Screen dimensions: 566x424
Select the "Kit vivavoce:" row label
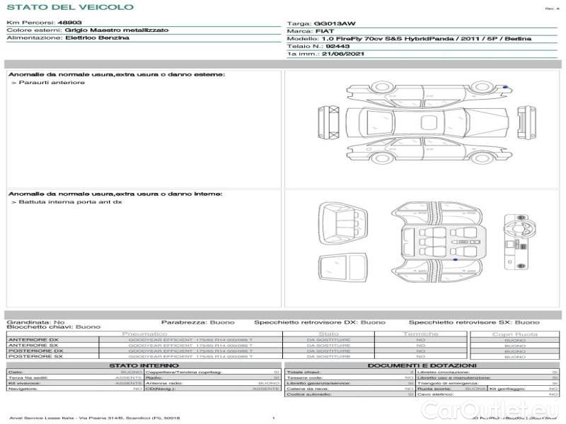24,383
